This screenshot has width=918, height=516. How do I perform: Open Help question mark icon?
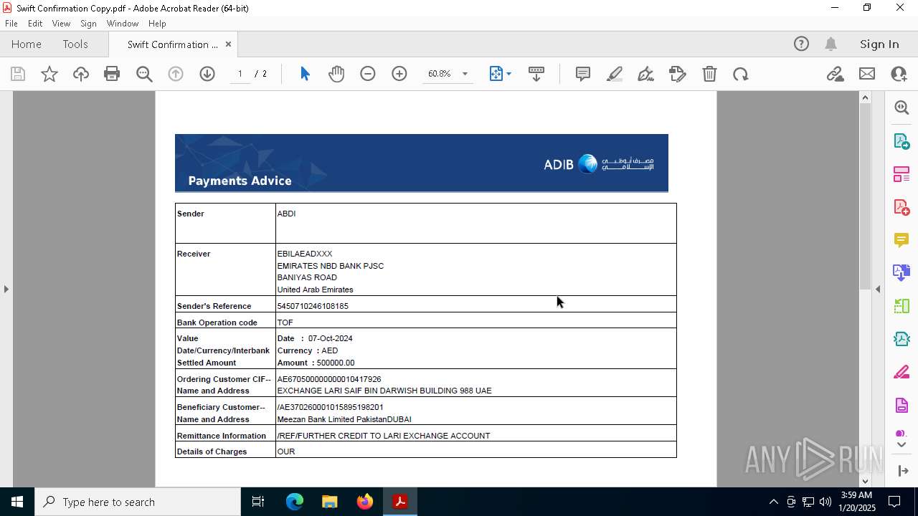(801, 44)
